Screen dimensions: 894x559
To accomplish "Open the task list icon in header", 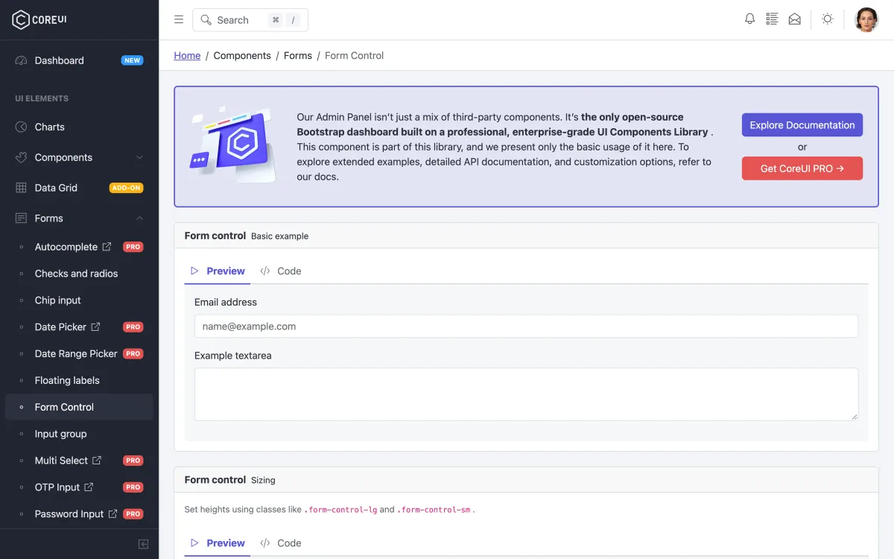I will click(x=772, y=19).
